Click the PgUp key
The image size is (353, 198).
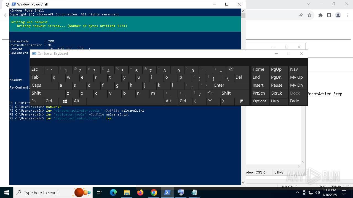pos(279,70)
